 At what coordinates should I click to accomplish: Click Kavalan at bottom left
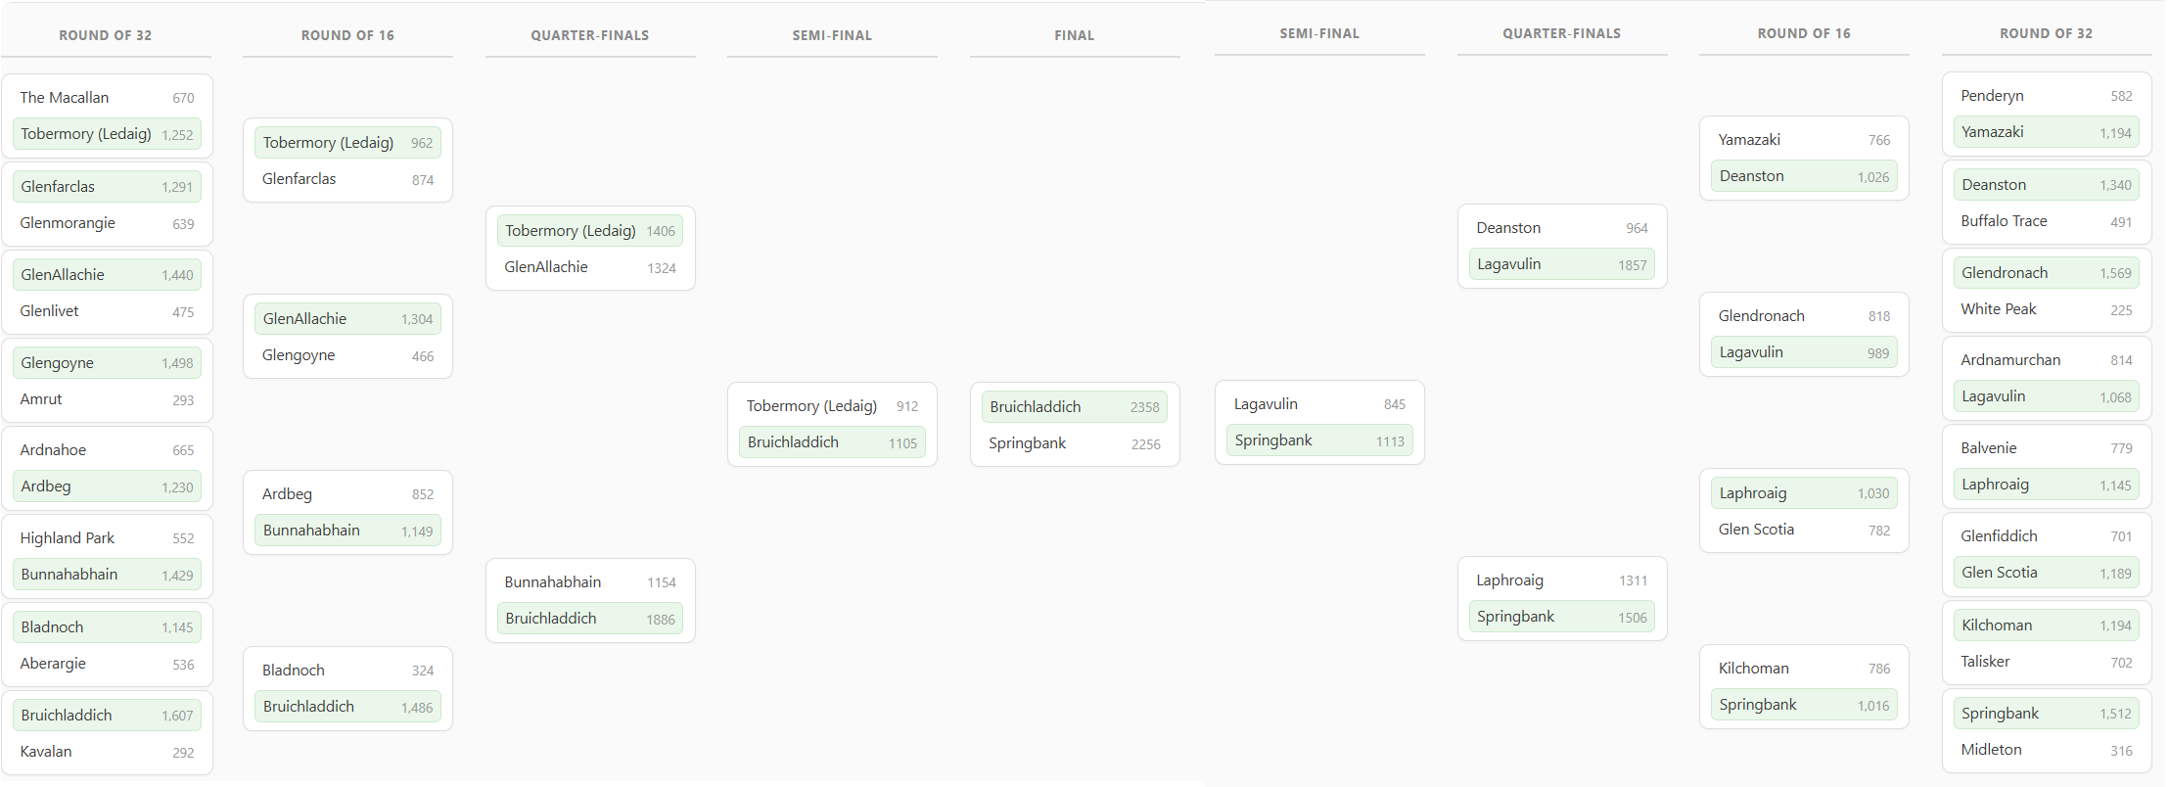(x=107, y=752)
